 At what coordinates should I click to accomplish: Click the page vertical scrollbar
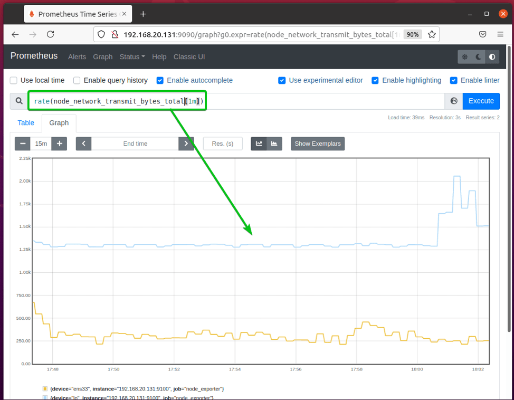click(509, 188)
